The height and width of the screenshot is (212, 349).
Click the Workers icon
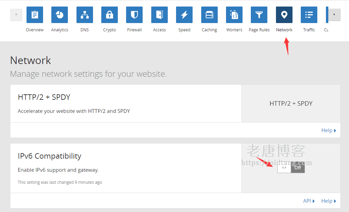point(234,15)
